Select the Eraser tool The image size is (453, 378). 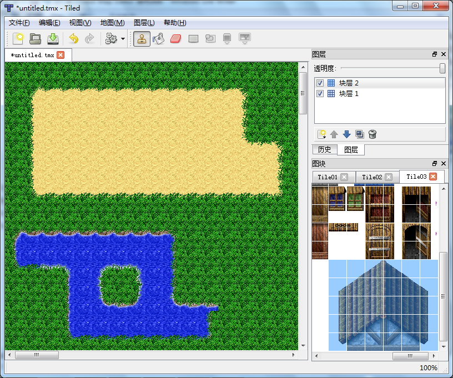coord(175,39)
